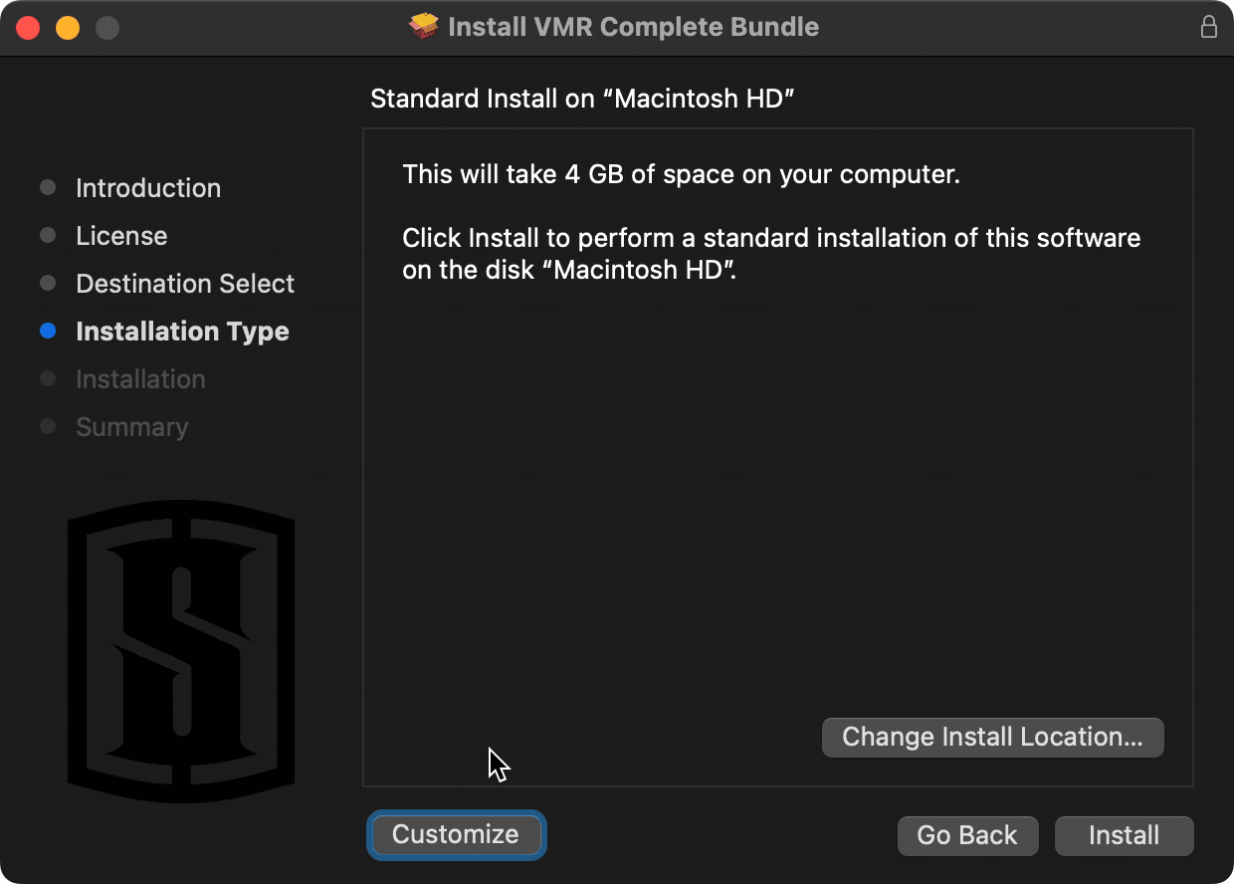Screen dimensions: 1234x884
Task: Click the Standard Install on Macintosh HD heading
Action: coord(582,99)
